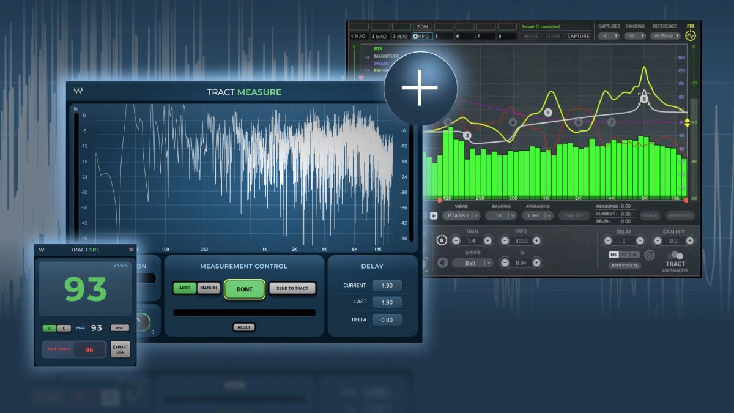Screen dimensions: 734x413
Task: Click the FIR power icon in TRACT
Action: tap(691, 35)
